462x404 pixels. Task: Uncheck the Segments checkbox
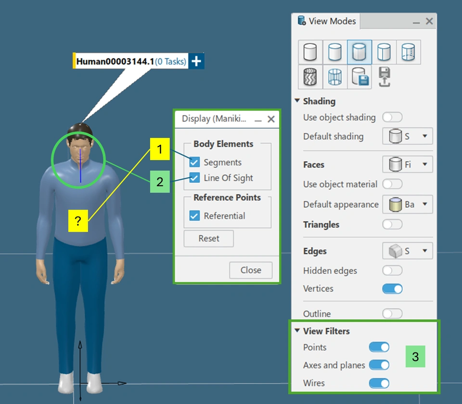click(x=194, y=163)
